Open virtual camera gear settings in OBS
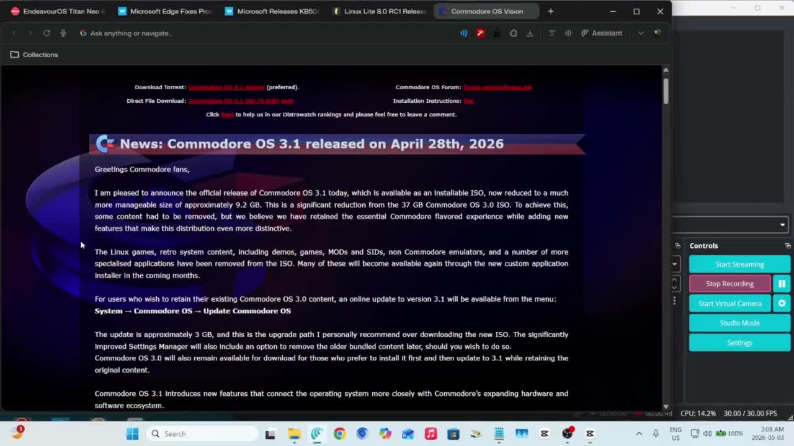Screen dimensions: 794x446 point(782,304)
